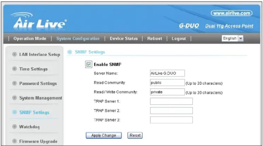The image size is (263, 146).
Task: Click the Server Name input field
Action: 167,73
